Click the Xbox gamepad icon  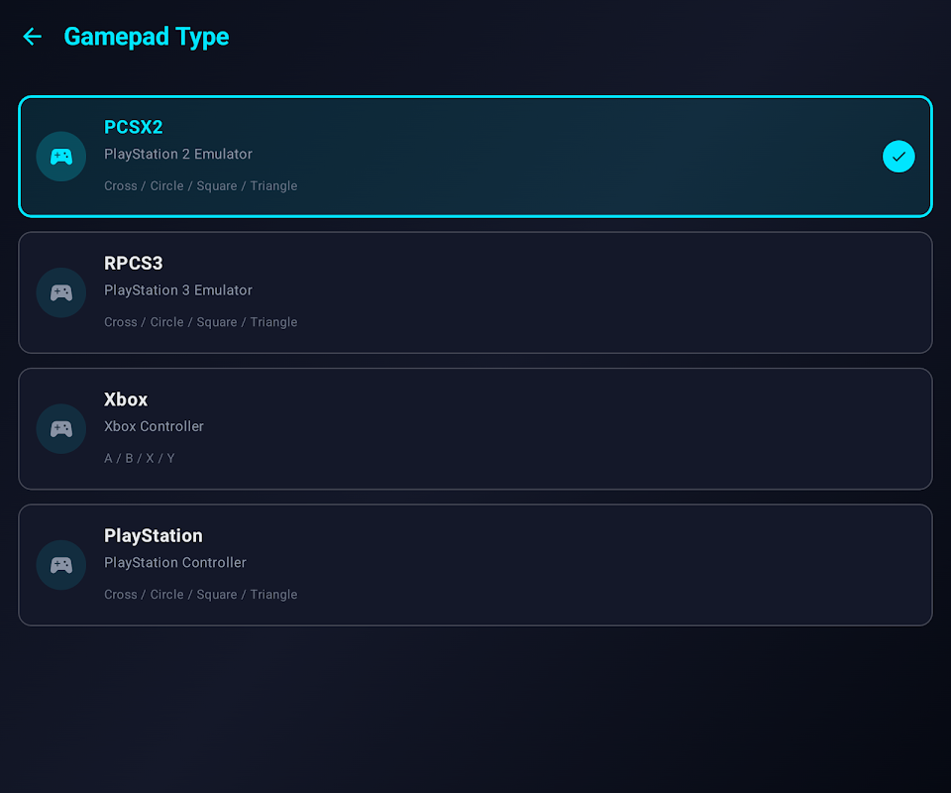point(61,428)
